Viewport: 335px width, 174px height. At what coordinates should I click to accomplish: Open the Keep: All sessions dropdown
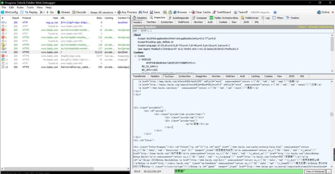pyautogui.click(x=103, y=12)
